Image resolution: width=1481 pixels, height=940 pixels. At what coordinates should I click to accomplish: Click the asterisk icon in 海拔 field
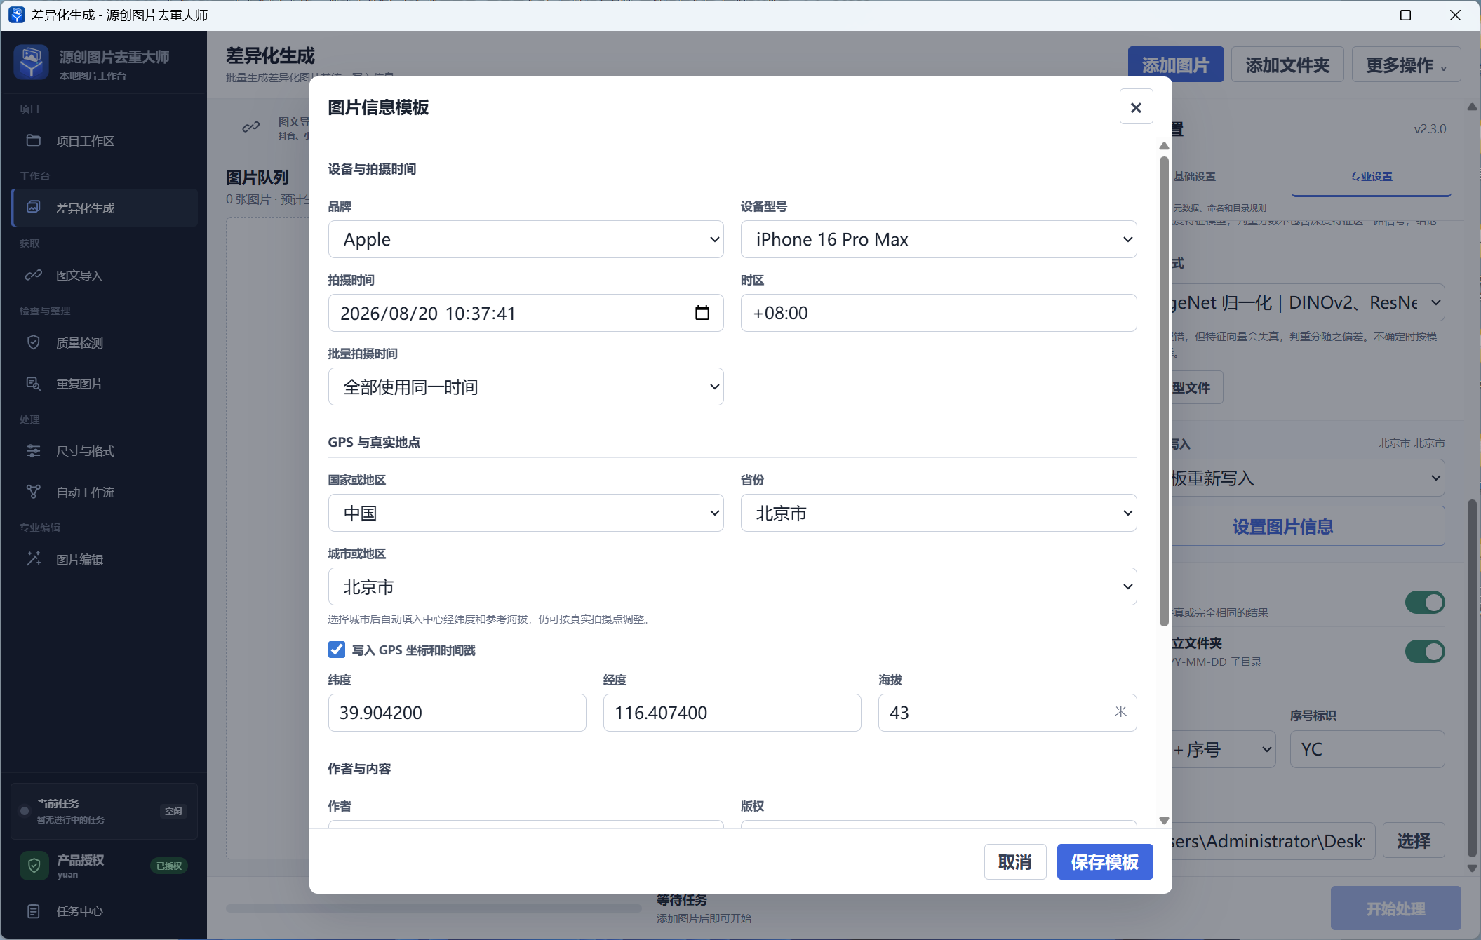click(1120, 711)
